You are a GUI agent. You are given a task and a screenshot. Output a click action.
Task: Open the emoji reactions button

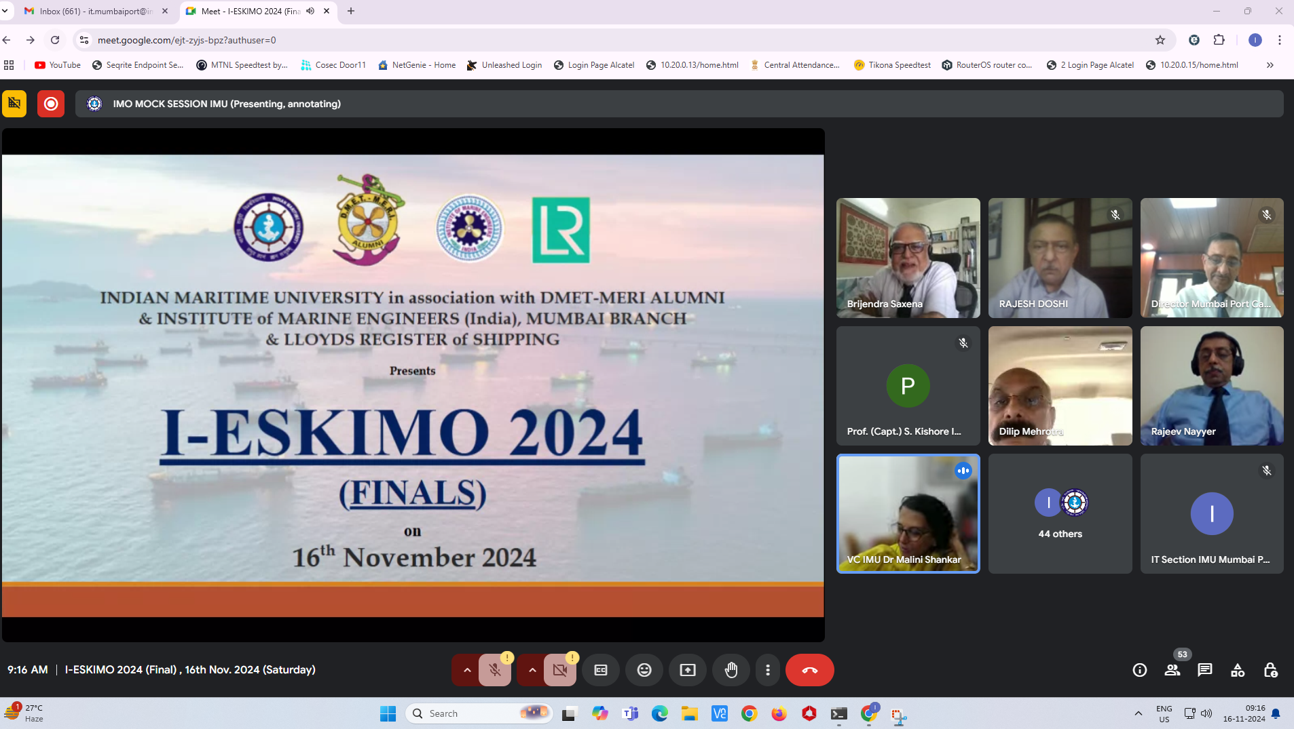644,670
